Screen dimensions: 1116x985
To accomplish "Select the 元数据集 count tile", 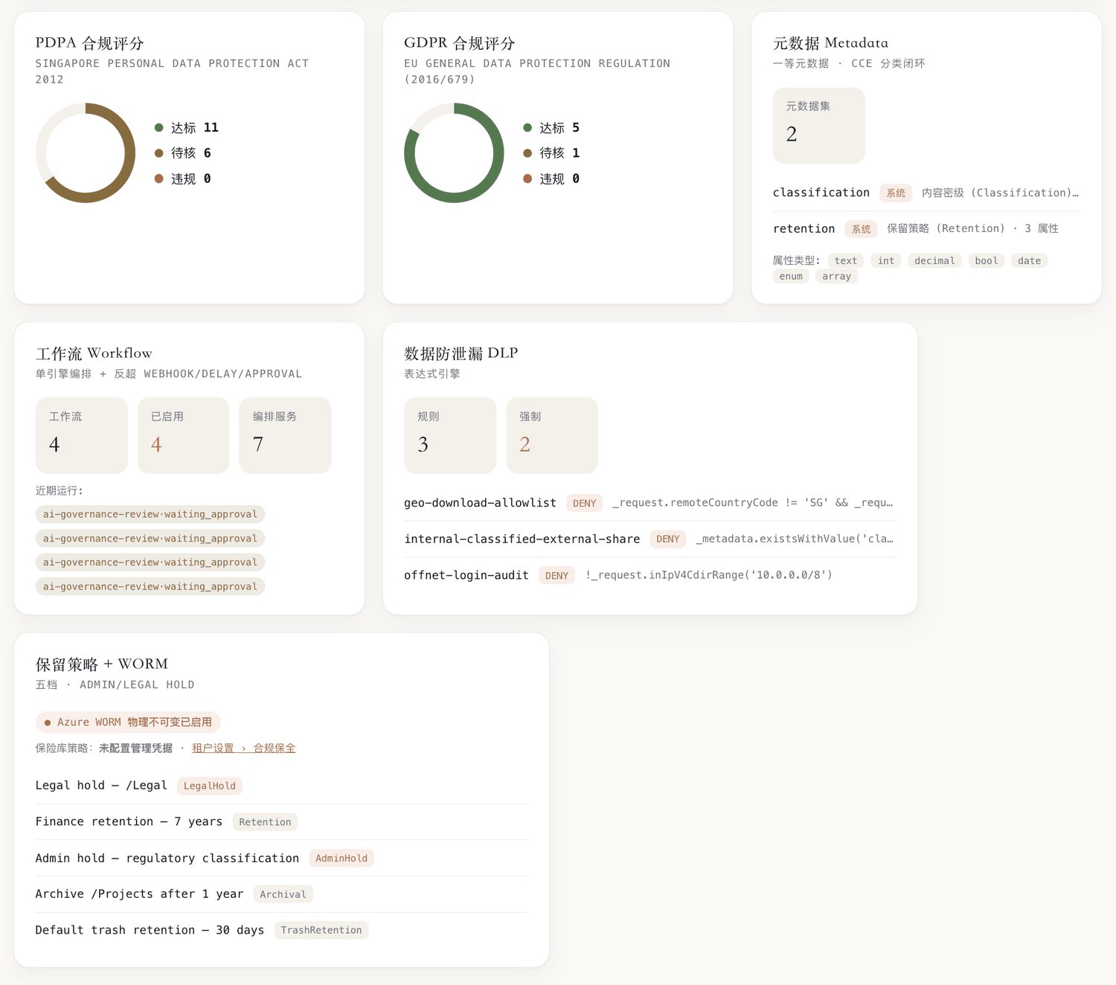I will coord(818,125).
